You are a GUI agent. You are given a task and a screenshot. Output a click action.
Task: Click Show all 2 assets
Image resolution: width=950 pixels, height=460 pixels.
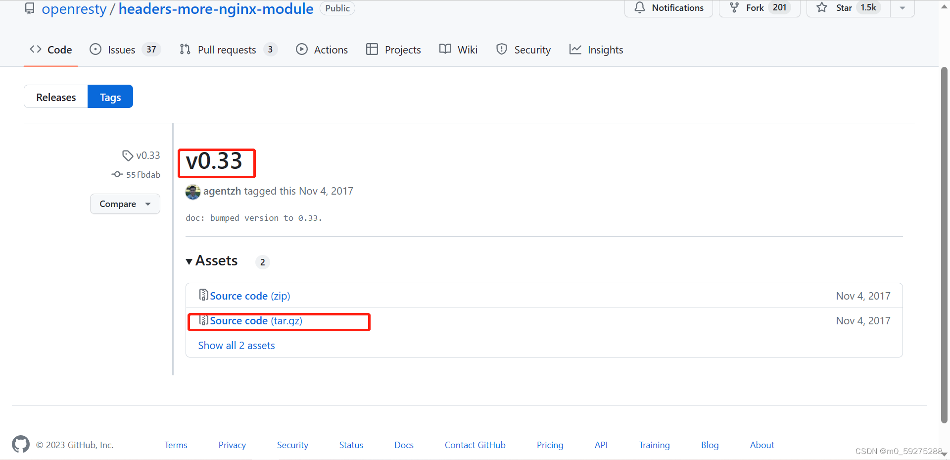pyautogui.click(x=237, y=346)
